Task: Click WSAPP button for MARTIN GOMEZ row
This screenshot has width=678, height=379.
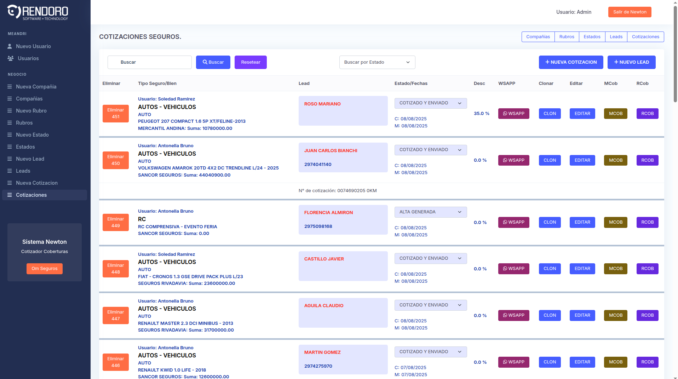Action: click(x=513, y=362)
